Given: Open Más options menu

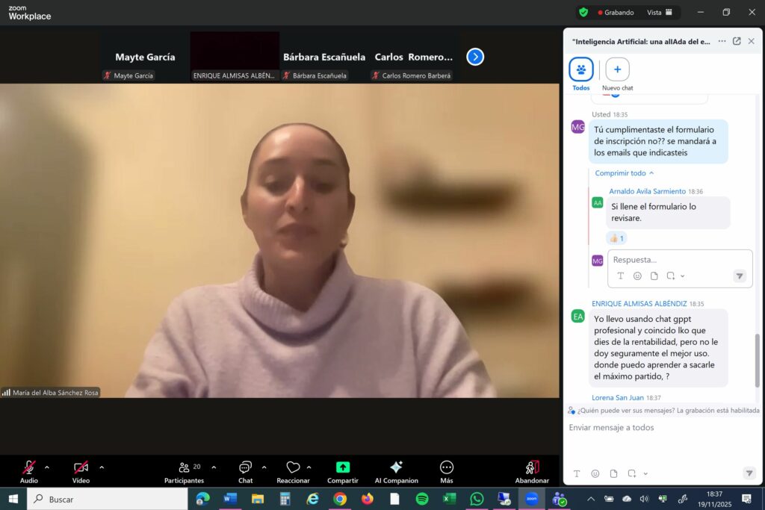Looking at the screenshot, I should point(447,467).
